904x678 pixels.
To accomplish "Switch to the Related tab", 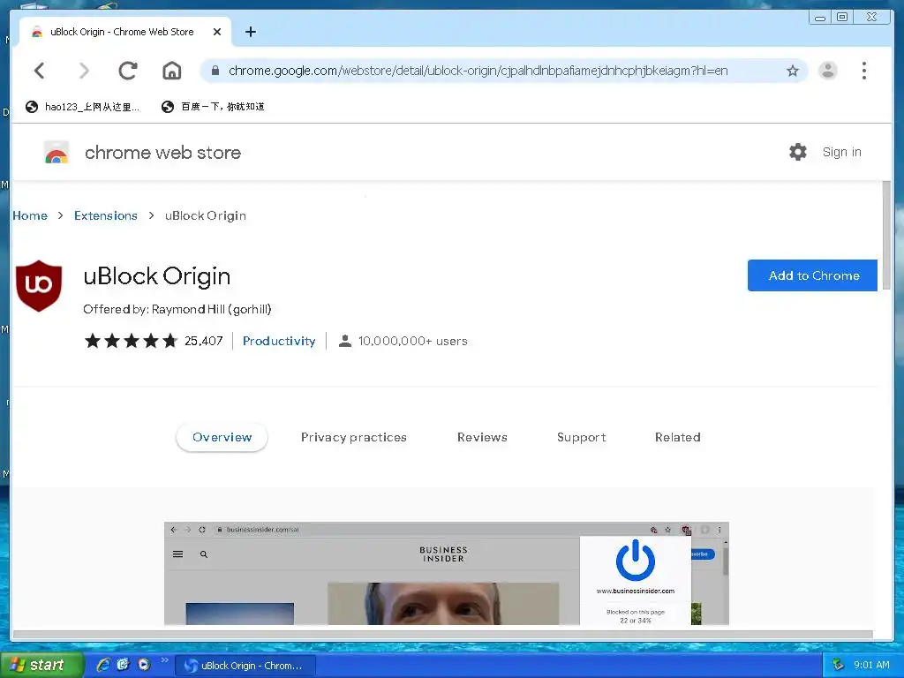I will click(x=677, y=438).
